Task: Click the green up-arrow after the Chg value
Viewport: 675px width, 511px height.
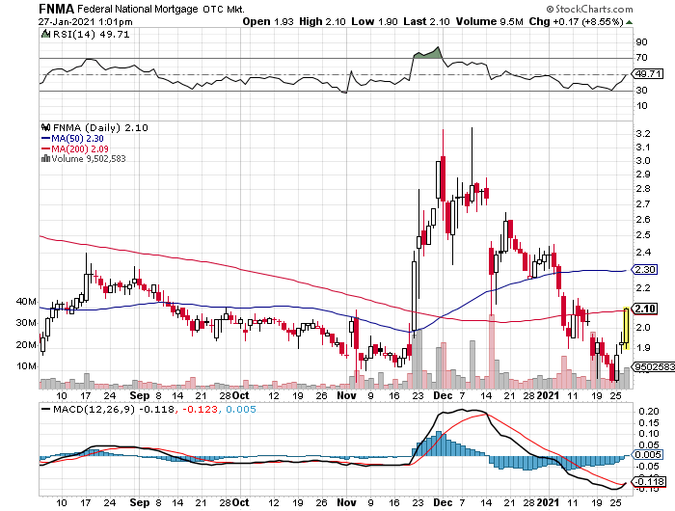Action: (630, 22)
